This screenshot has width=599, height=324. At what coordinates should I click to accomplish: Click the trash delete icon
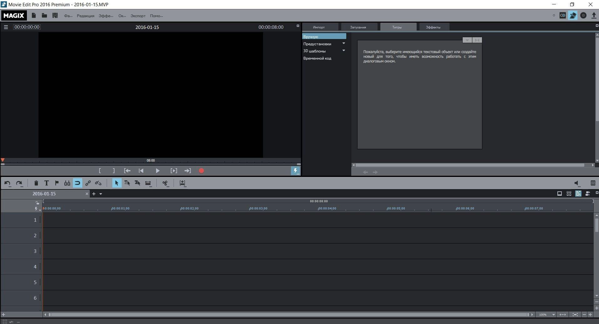[36, 183]
